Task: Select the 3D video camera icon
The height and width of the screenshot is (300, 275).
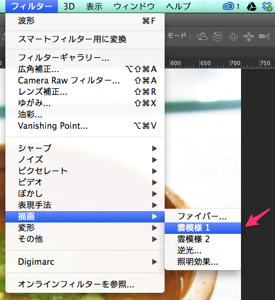Action: 264,36
